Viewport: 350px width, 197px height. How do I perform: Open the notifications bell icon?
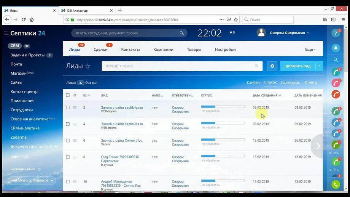coord(336,48)
